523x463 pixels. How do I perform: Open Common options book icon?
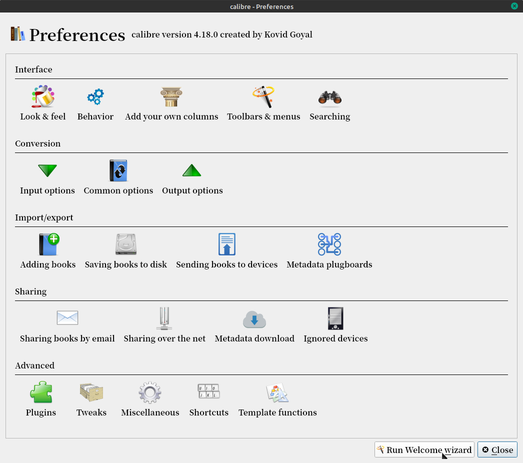[x=118, y=170]
